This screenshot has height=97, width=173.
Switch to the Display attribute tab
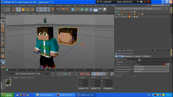pyautogui.click(x=138, y=56)
